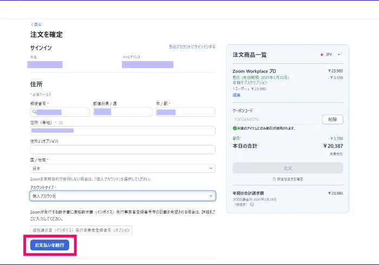Click the invoice registration number field
The image size is (379, 265).
pyautogui.click(x=81, y=230)
